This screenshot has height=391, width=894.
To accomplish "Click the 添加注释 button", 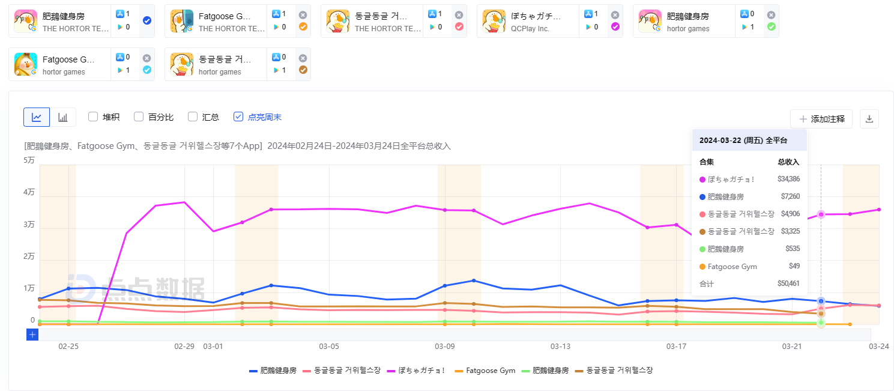I will point(821,119).
